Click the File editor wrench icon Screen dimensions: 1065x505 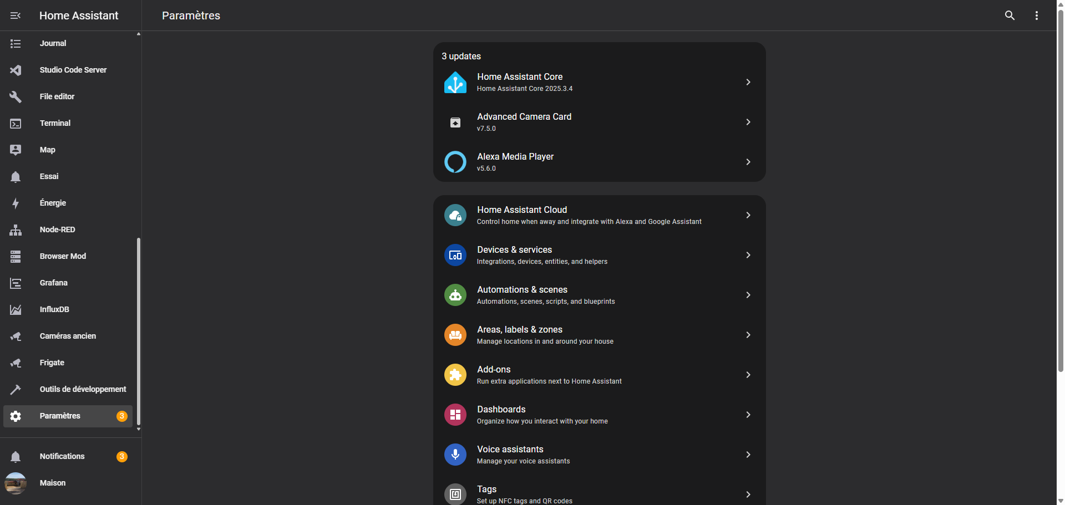coord(16,96)
